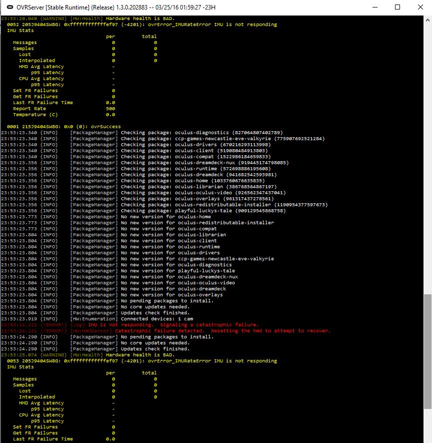Minimize the OVRServer console window

[x=375, y=7]
